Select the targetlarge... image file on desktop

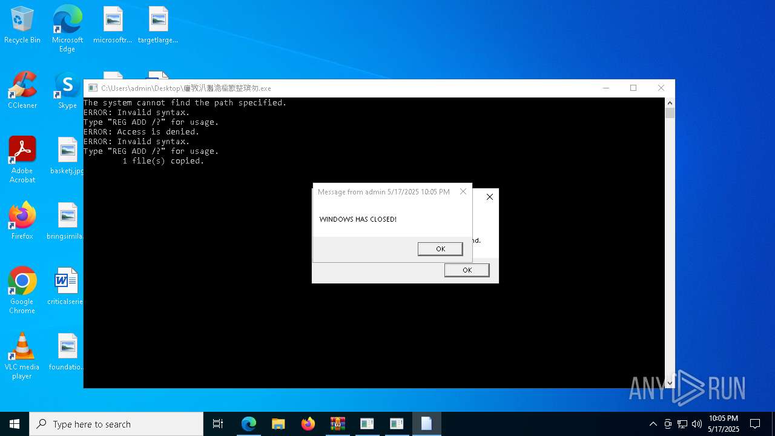tap(158, 25)
